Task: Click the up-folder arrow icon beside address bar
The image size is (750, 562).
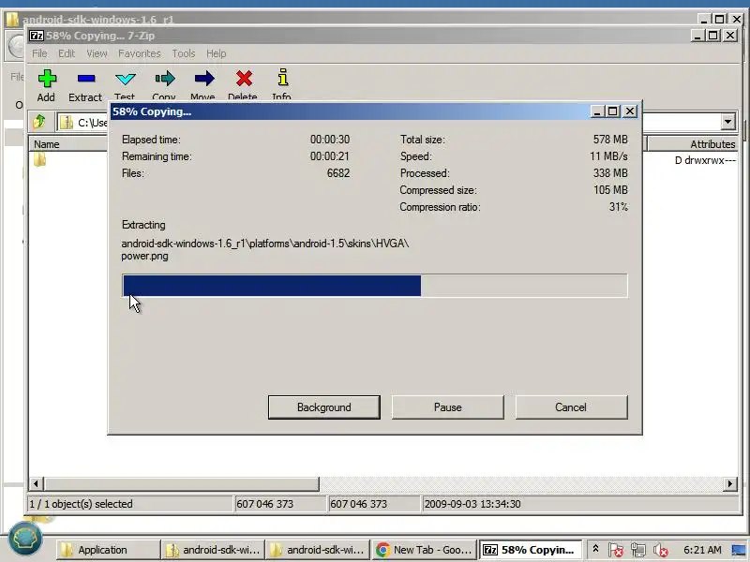Action: (x=39, y=122)
